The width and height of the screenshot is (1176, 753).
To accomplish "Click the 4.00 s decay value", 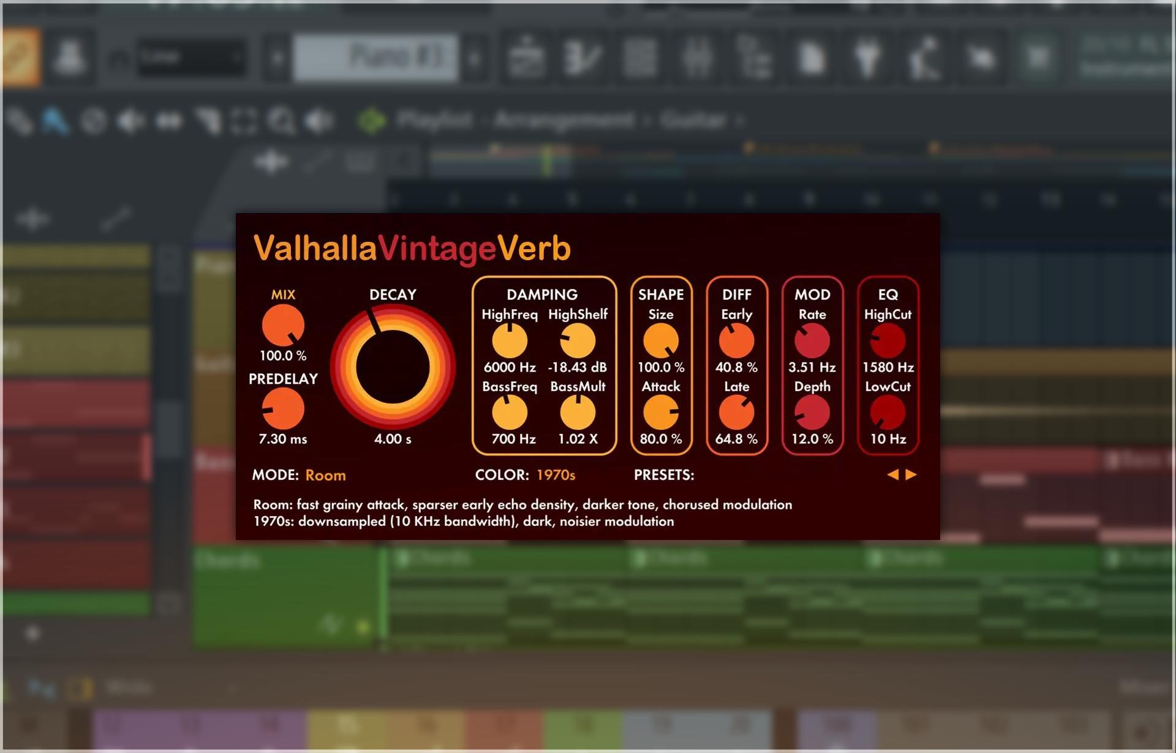I will [393, 439].
